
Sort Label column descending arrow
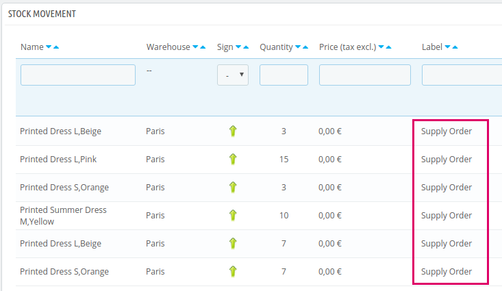[x=448, y=47]
